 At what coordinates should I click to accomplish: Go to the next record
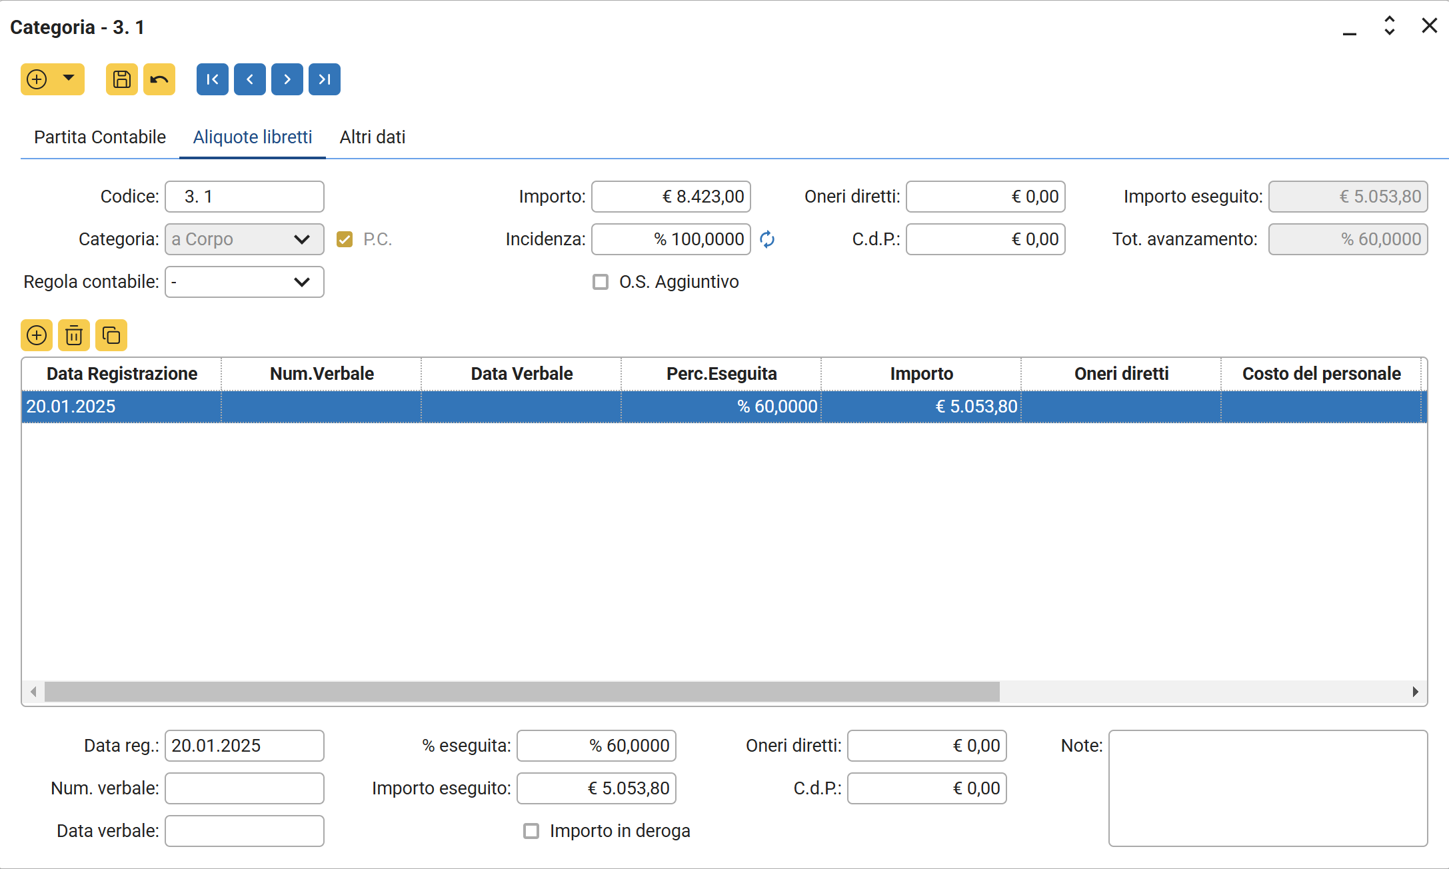click(x=287, y=80)
